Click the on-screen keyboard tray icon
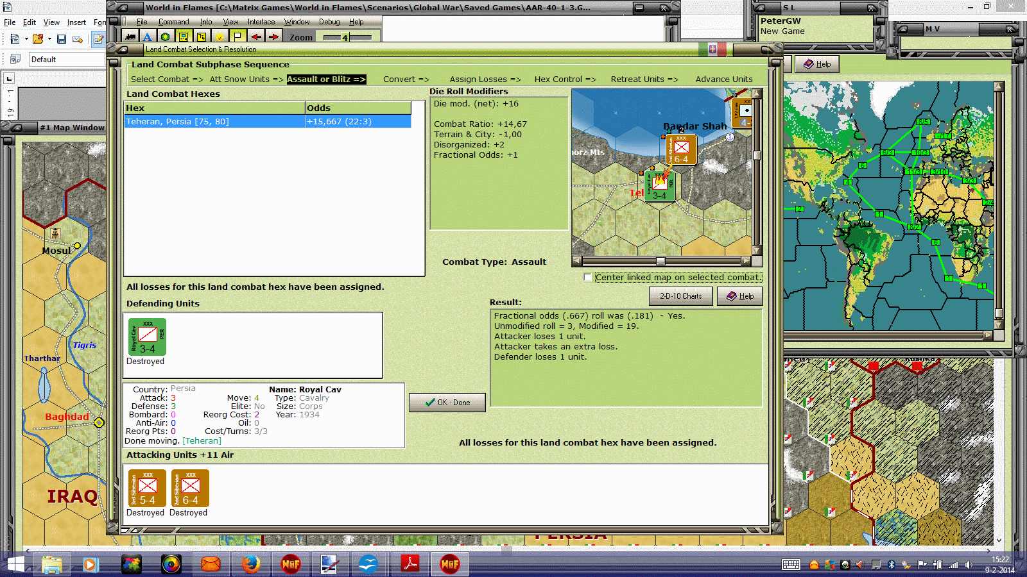1027x577 pixels. (x=791, y=565)
